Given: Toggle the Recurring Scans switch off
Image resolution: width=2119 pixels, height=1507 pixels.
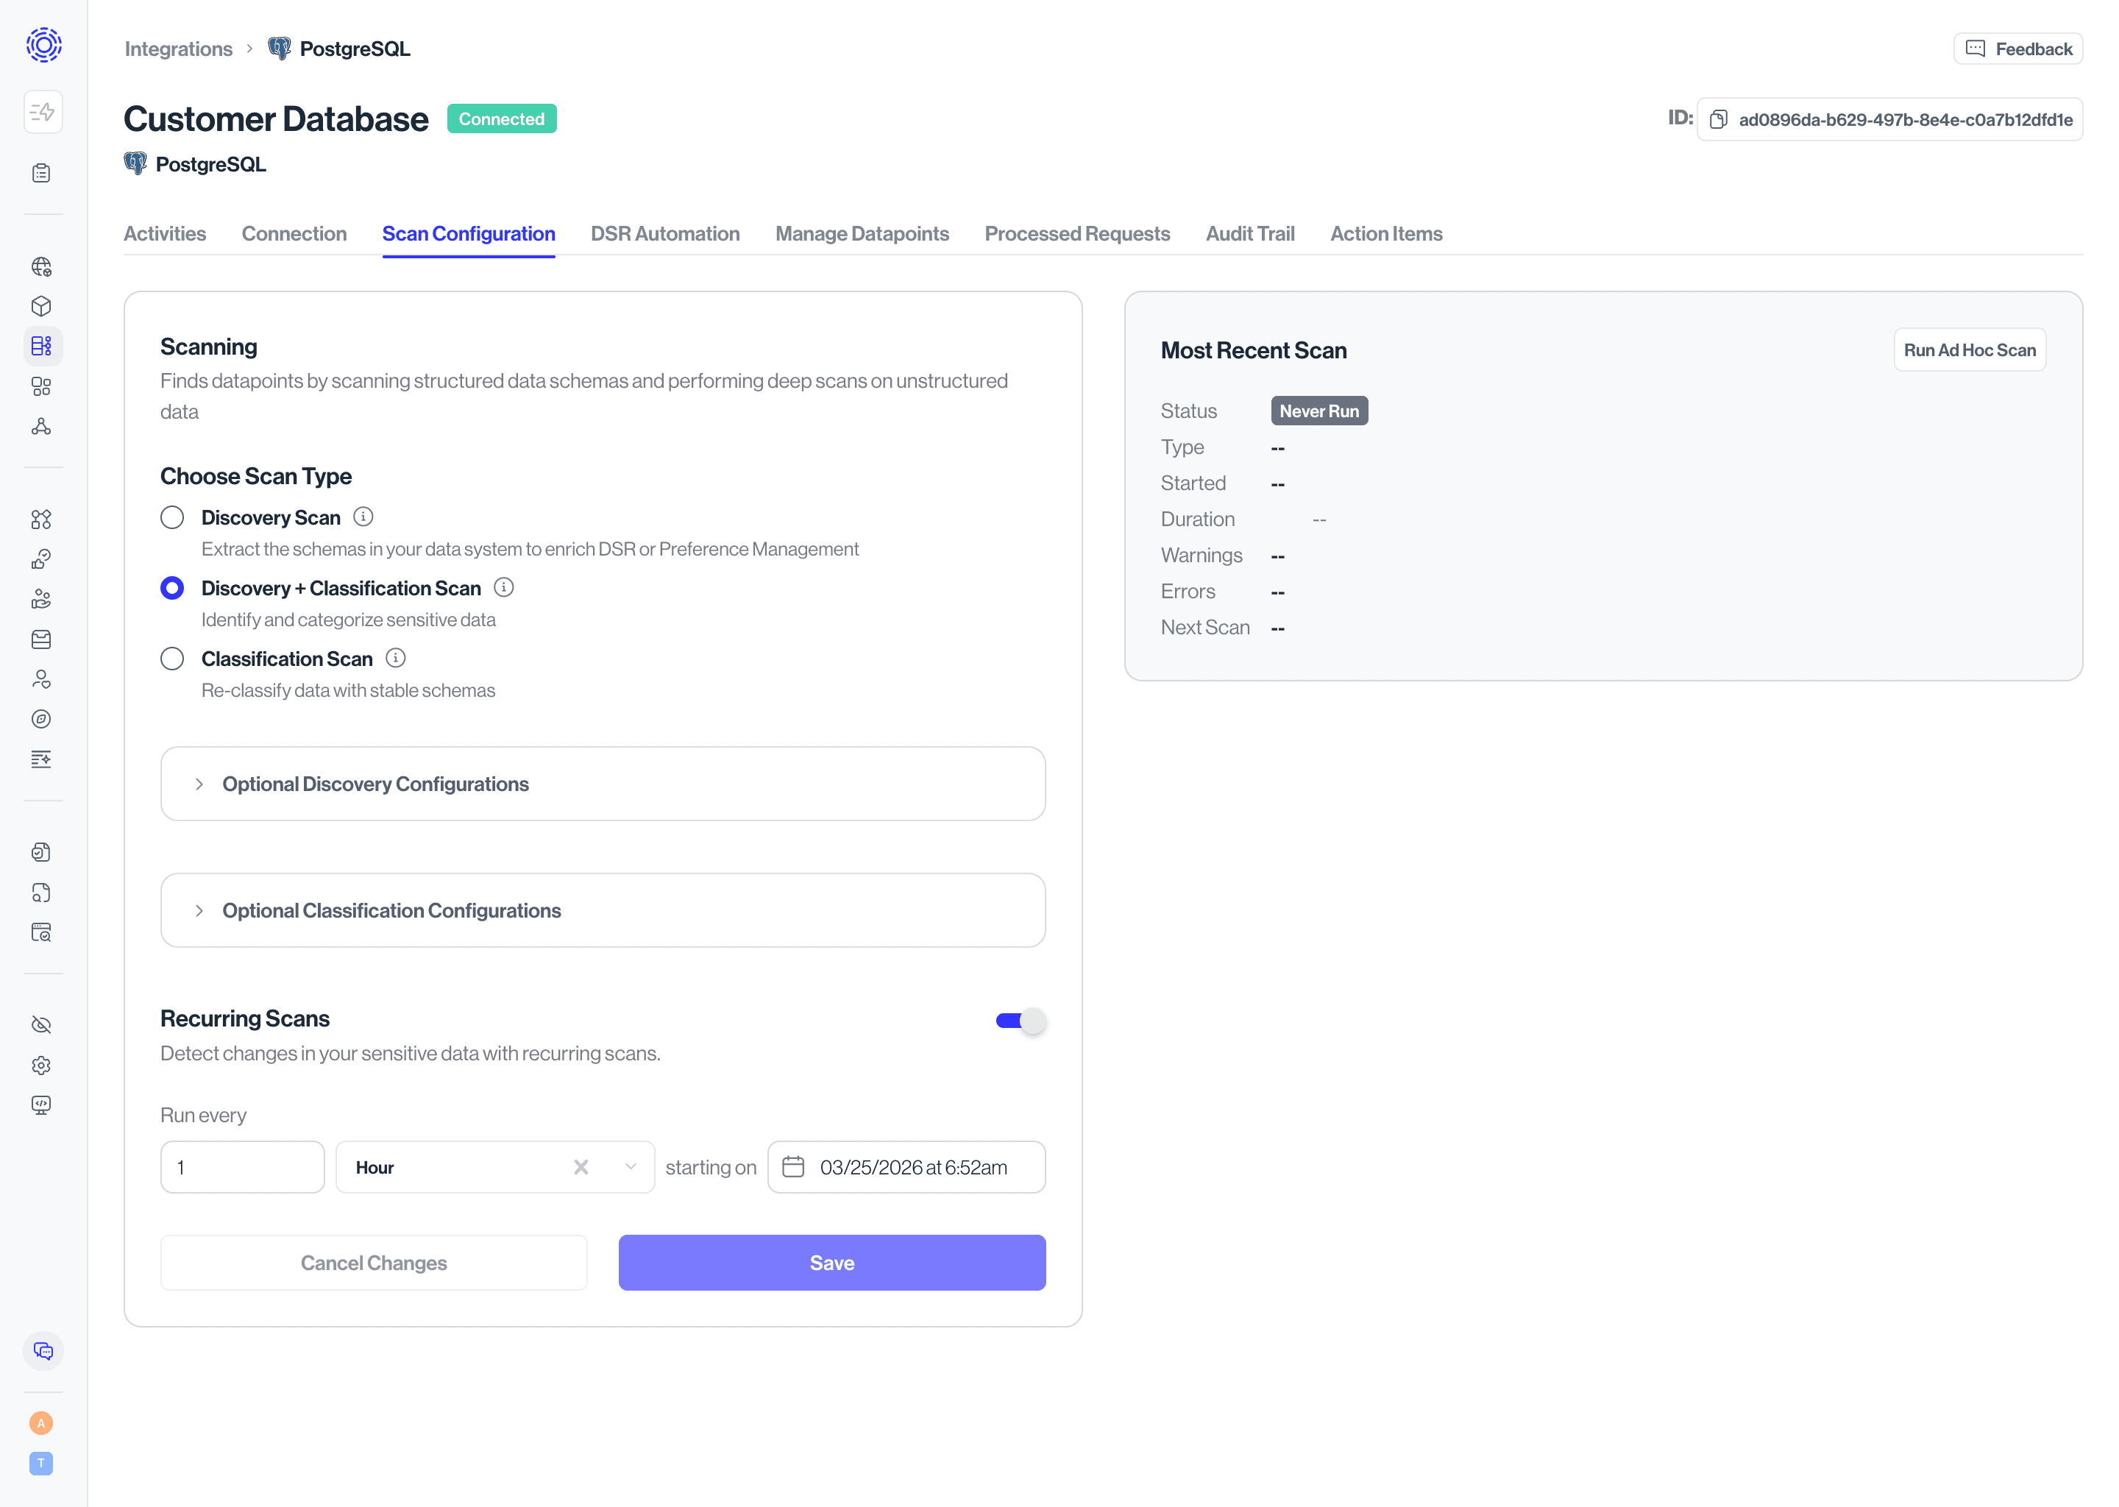Looking at the screenshot, I should (1021, 1021).
